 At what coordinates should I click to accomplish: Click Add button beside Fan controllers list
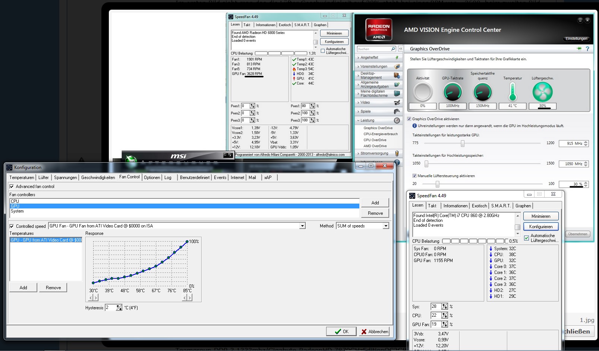click(375, 202)
